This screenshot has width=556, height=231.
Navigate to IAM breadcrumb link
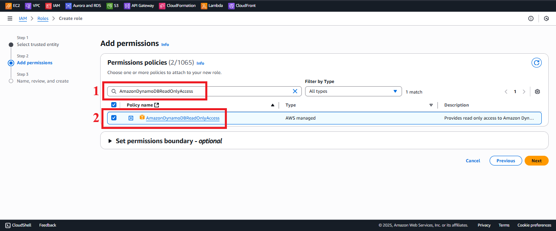click(x=23, y=18)
